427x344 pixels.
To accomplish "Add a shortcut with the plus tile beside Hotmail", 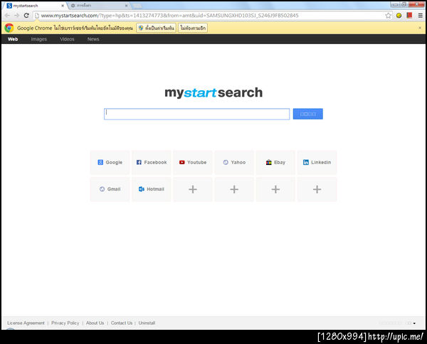I will coord(193,189).
